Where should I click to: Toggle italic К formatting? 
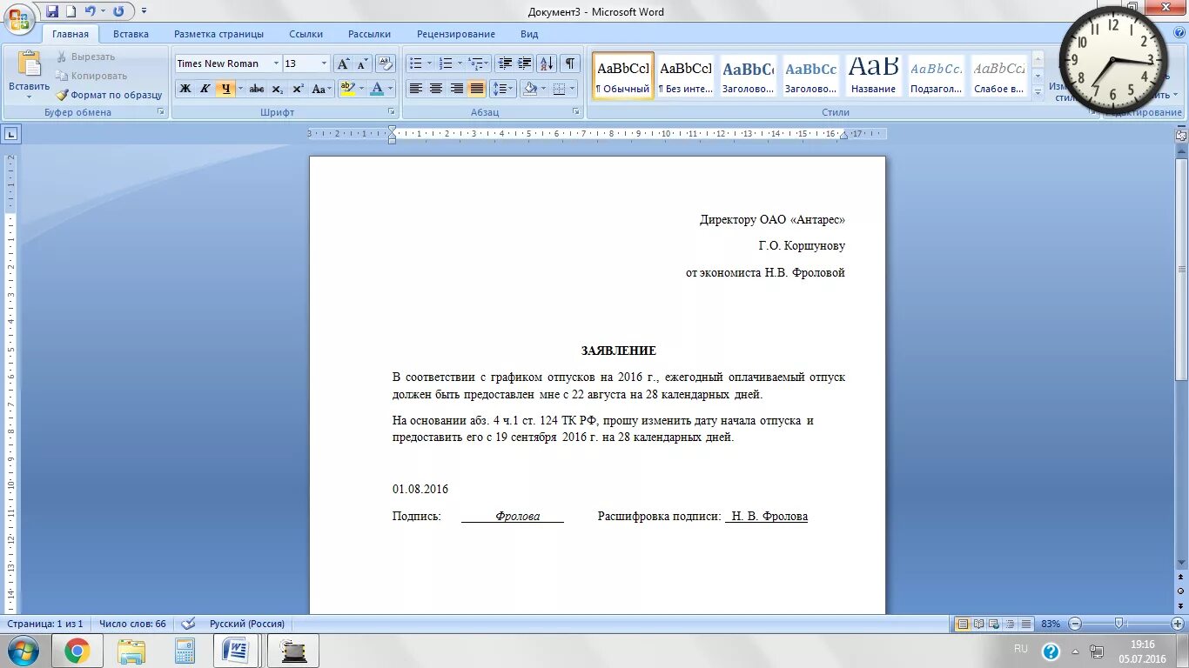coord(205,89)
